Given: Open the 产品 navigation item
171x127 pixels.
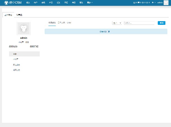Looking at the screenshot, I should [51, 3].
